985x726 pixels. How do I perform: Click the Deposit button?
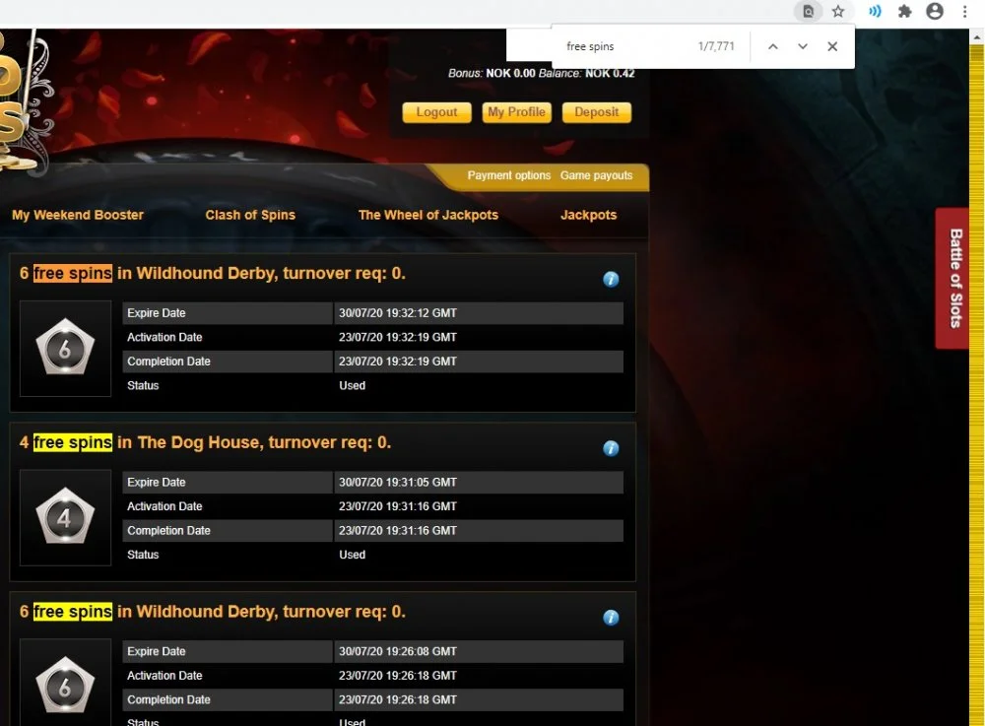click(x=597, y=112)
